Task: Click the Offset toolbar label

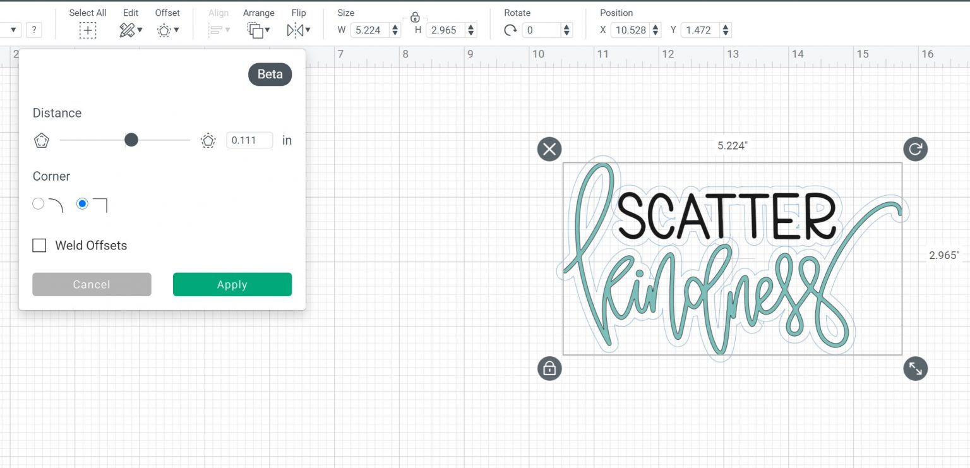Action: pyautogui.click(x=167, y=12)
